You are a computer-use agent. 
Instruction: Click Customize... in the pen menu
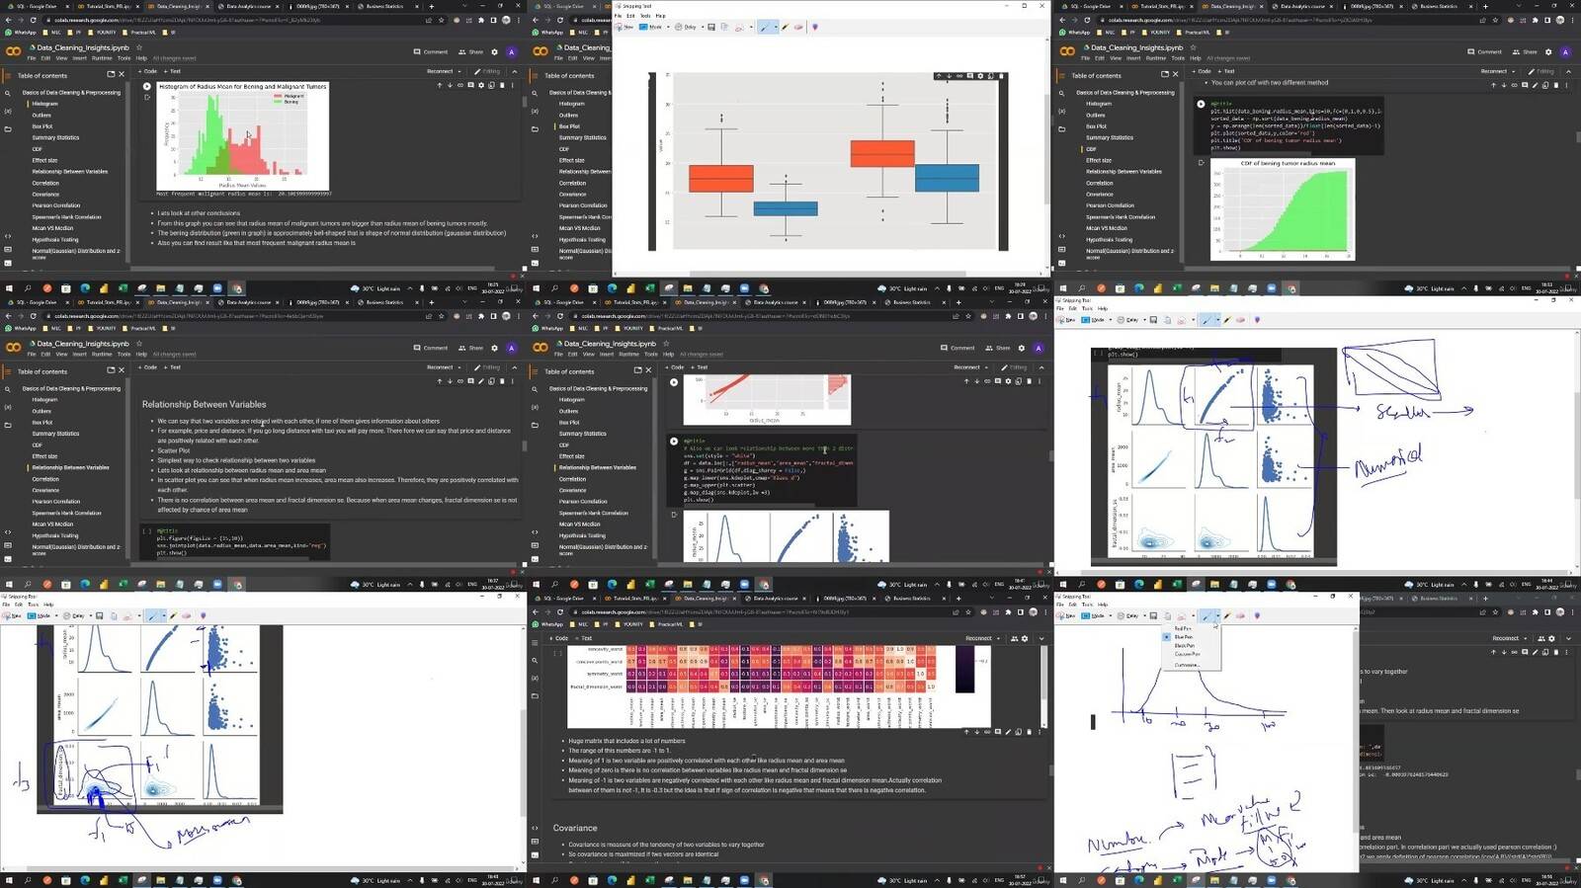[x=1186, y=665]
